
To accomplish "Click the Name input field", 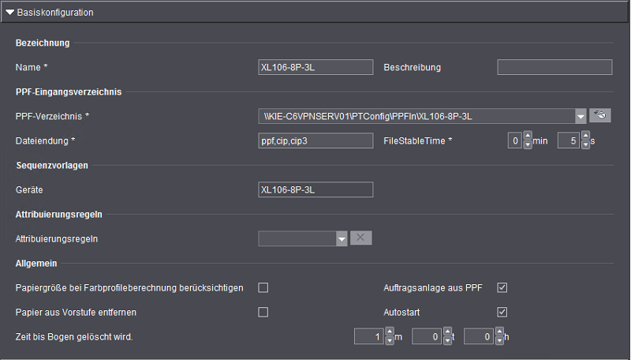I will (x=315, y=67).
